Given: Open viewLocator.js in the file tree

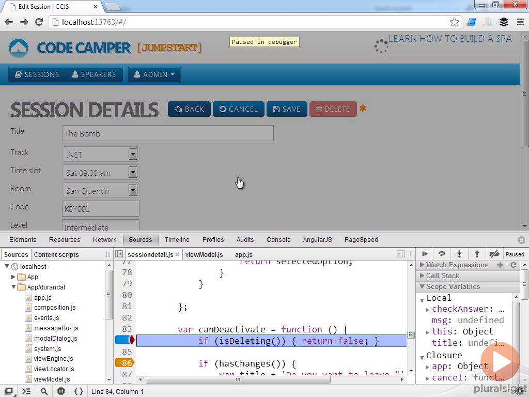Looking at the screenshot, I should 54,369.
